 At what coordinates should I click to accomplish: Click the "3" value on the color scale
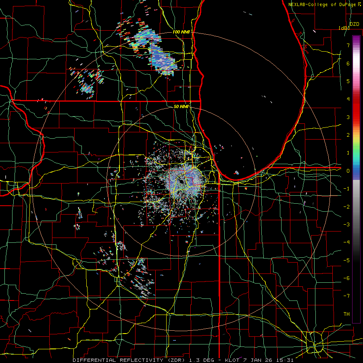[x=348, y=117]
